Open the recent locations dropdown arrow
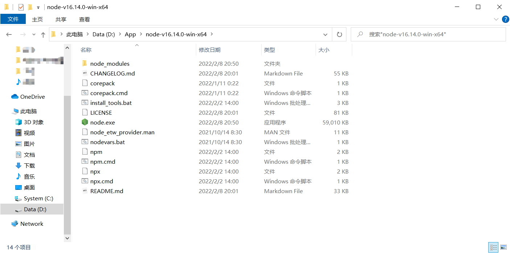This screenshot has height=253, width=510. 34,34
